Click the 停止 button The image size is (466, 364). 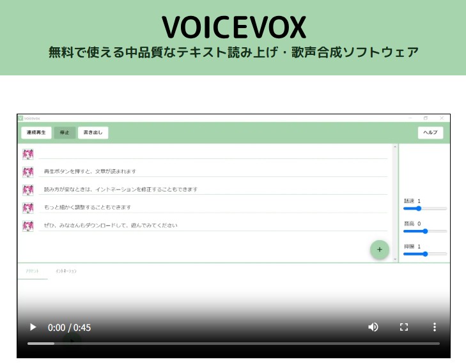[65, 132]
